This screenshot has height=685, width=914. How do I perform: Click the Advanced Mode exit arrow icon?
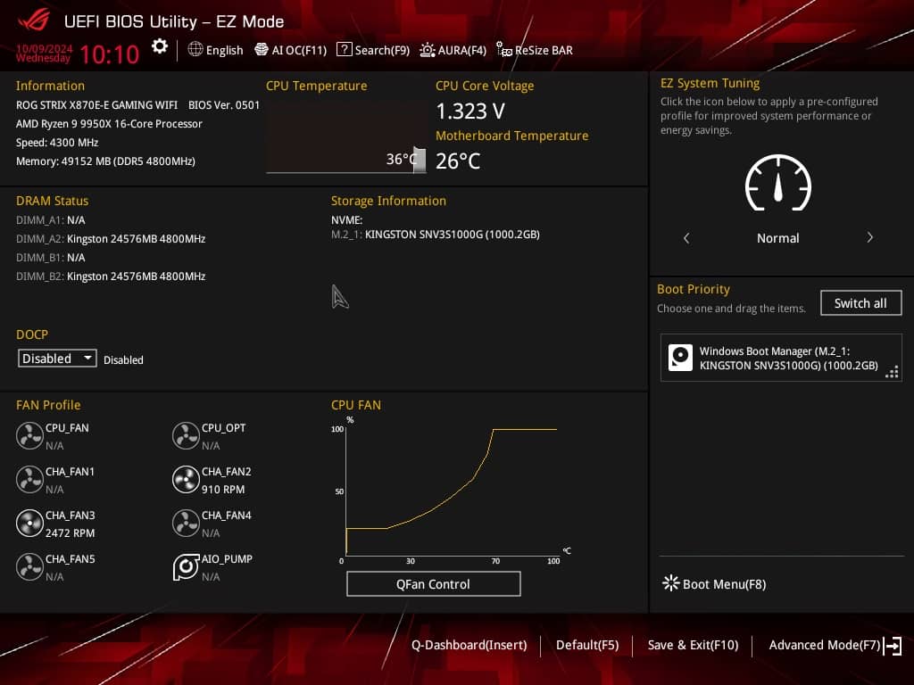click(893, 646)
